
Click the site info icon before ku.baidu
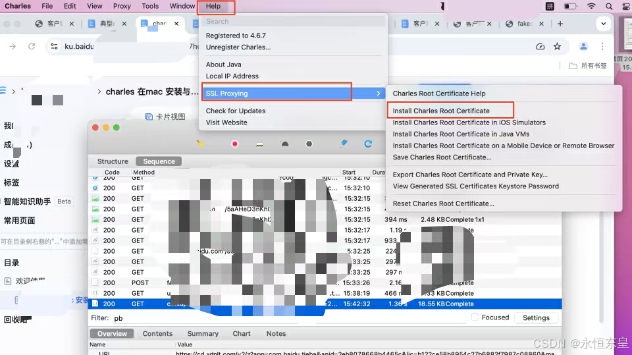pyautogui.click(x=54, y=46)
